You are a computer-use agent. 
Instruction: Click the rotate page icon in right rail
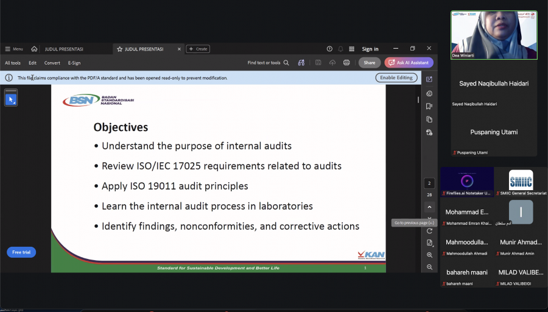click(429, 231)
